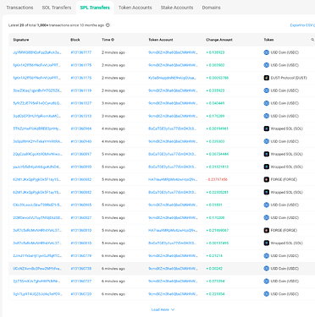Switch to the Token Accounts tab

click(135, 8)
